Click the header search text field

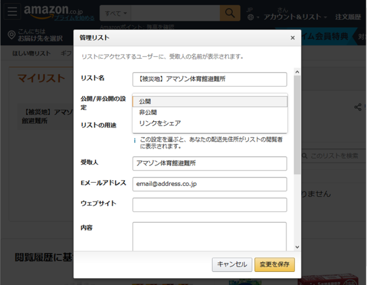[175, 13]
